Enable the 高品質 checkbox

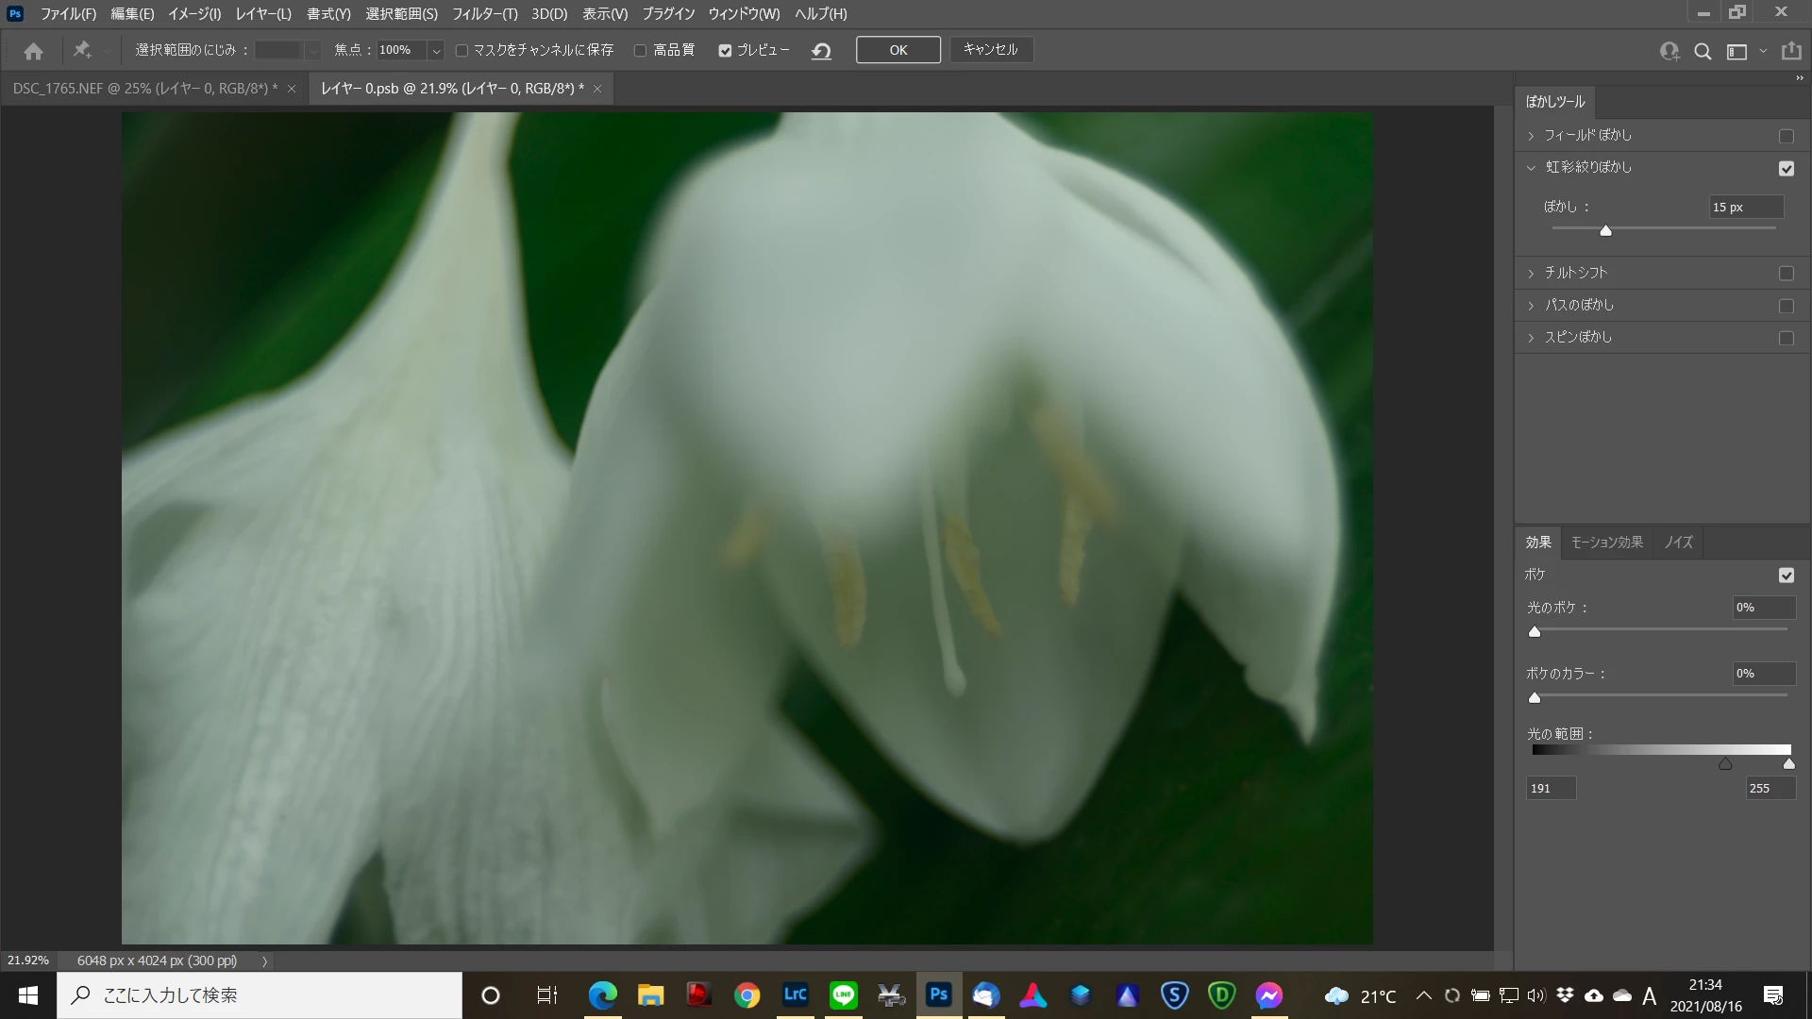pyautogui.click(x=640, y=51)
